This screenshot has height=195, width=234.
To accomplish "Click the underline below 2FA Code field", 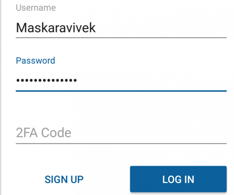I will [121, 143].
